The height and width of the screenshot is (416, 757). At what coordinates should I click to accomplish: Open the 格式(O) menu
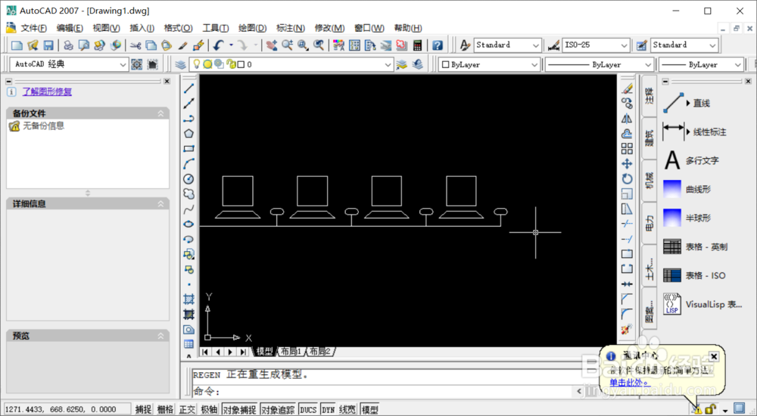click(x=178, y=28)
